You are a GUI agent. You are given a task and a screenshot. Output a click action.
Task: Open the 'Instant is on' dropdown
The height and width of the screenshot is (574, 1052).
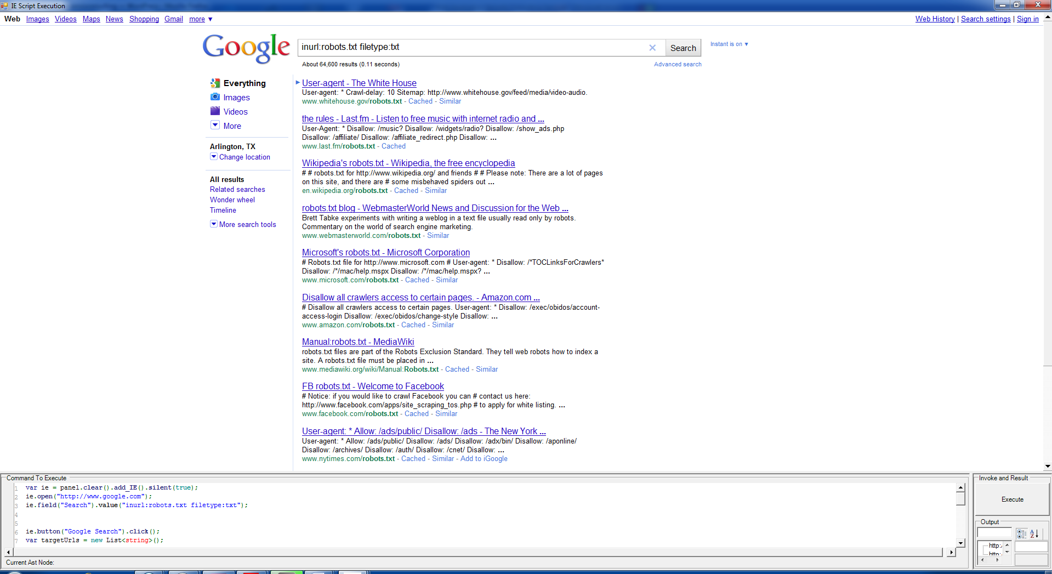click(729, 44)
